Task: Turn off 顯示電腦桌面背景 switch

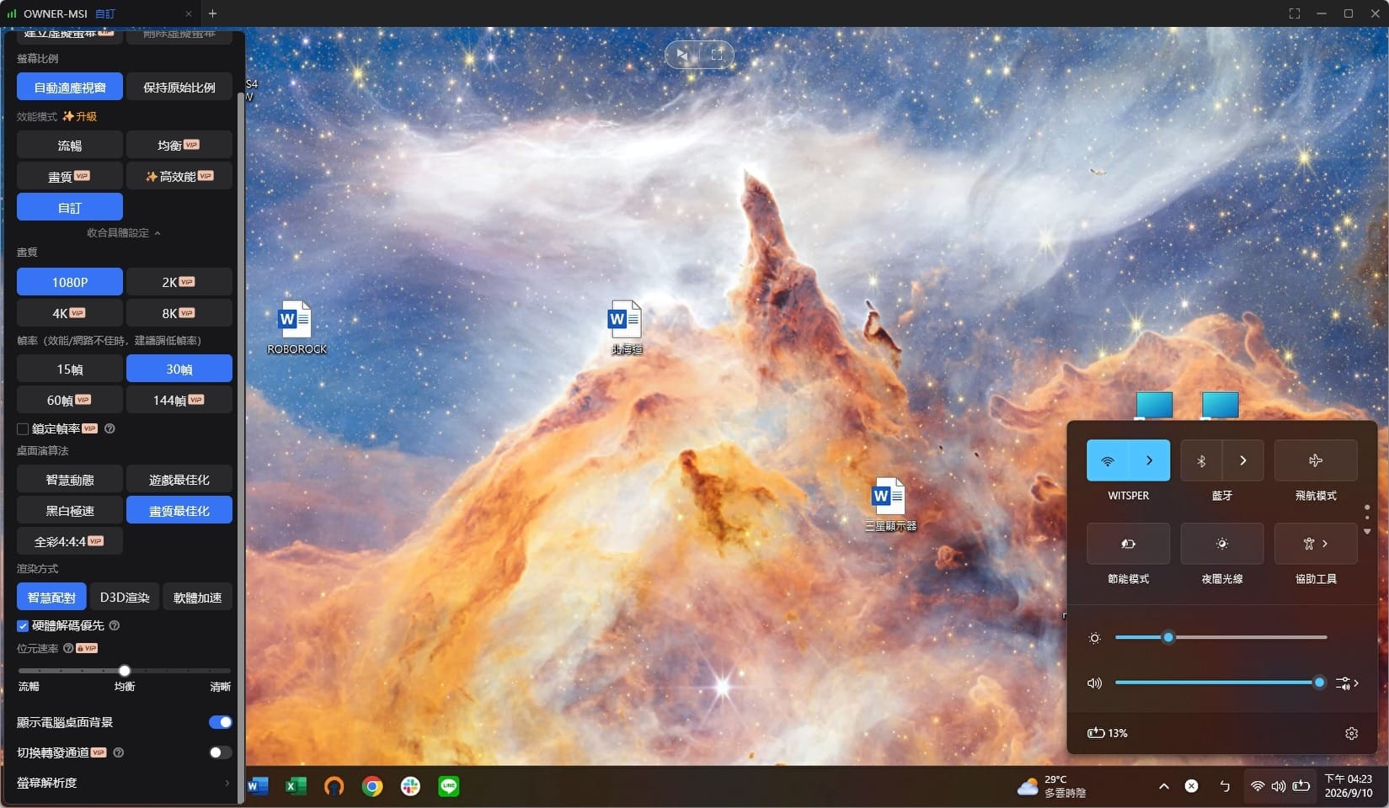Action: pyautogui.click(x=221, y=722)
